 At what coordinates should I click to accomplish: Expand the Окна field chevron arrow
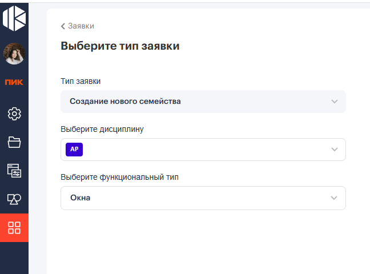pos(334,198)
